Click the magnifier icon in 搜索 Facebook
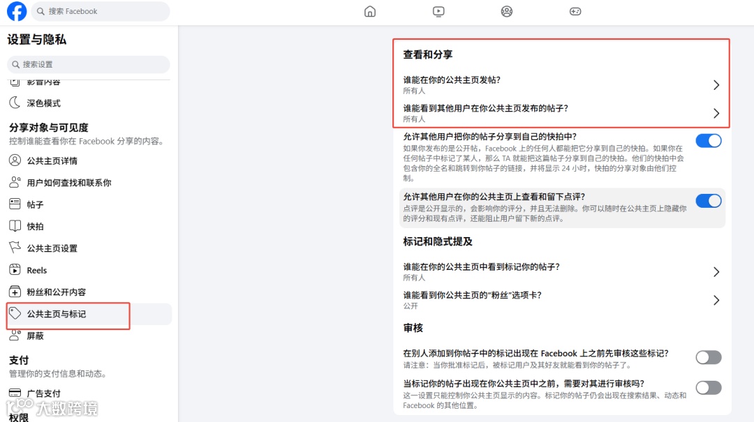This screenshot has height=422, width=754. [x=41, y=11]
